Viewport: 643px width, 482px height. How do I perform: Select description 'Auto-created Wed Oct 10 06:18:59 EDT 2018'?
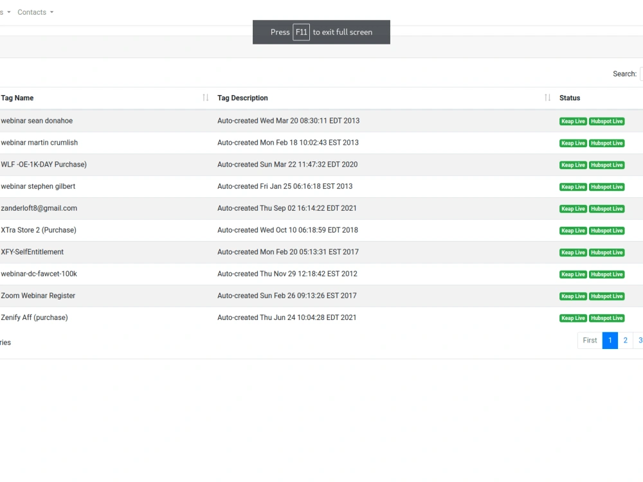pos(287,230)
